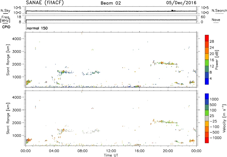Click the Beam 02 heading
This screenshot has width=227, height=157.
[x=111, y=3]
